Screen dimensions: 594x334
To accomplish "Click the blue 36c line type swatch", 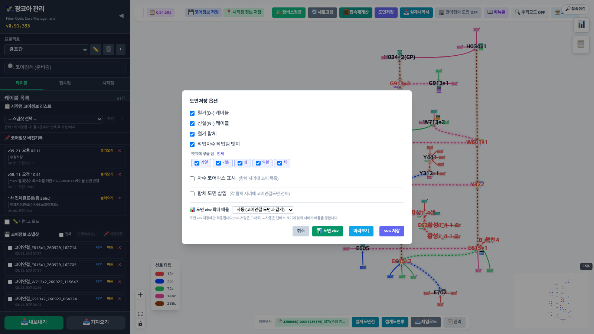I will pos(160,281).
